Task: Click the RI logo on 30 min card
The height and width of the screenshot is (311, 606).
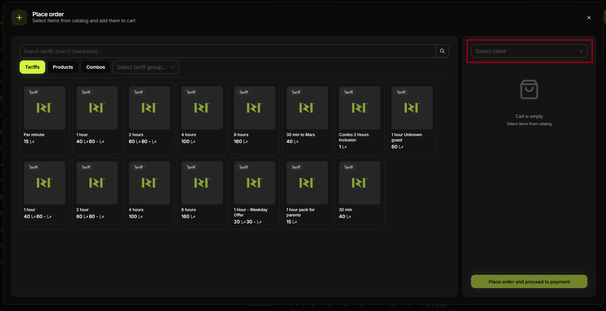Action: coord(359,183)
